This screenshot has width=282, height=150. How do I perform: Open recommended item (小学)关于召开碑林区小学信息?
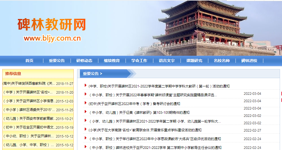[29, 101]
